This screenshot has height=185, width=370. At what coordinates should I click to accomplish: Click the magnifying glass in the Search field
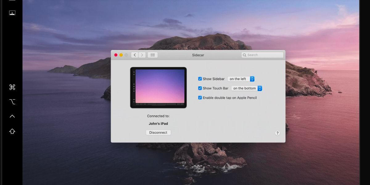coord(244,55)
